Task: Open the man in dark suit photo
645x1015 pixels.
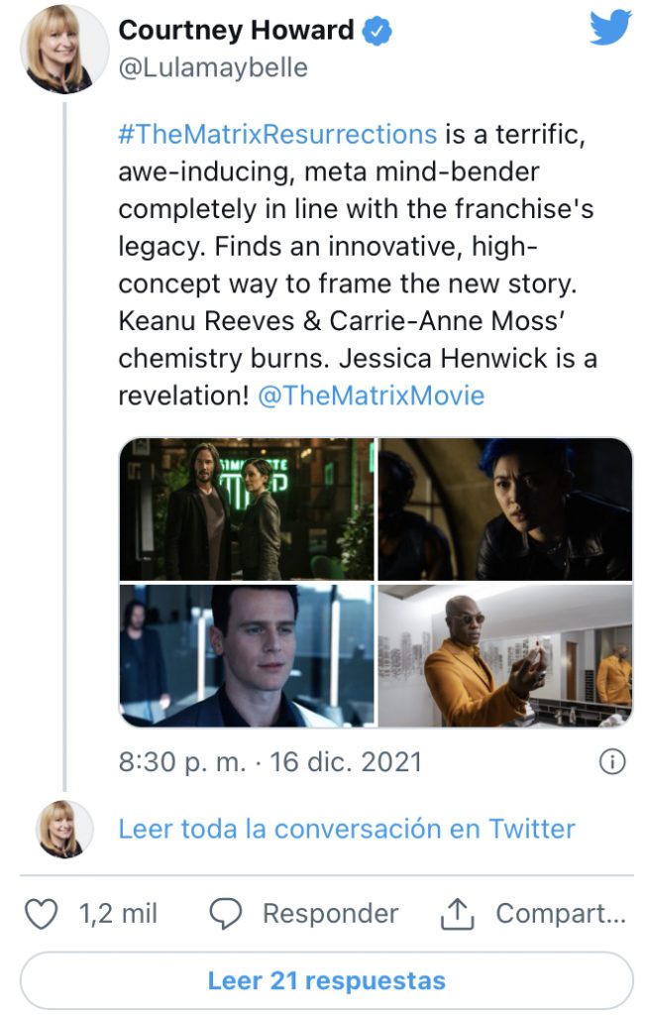Action: (x=247, y=656)
